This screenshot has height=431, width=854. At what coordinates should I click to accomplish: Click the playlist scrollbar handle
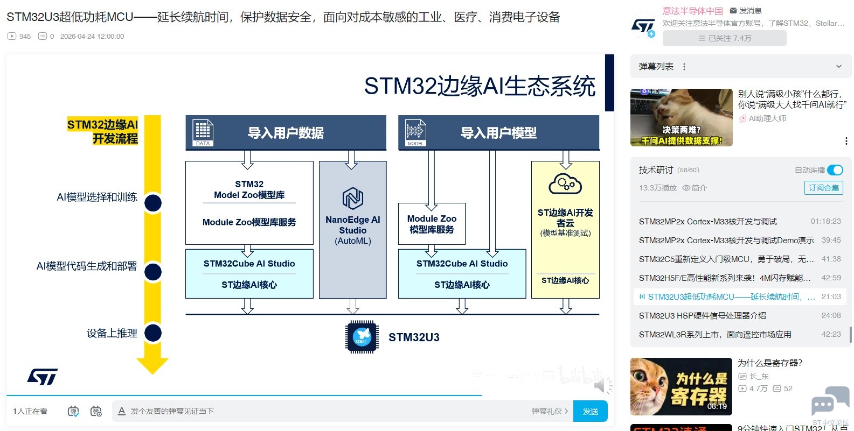coord(850,335)
